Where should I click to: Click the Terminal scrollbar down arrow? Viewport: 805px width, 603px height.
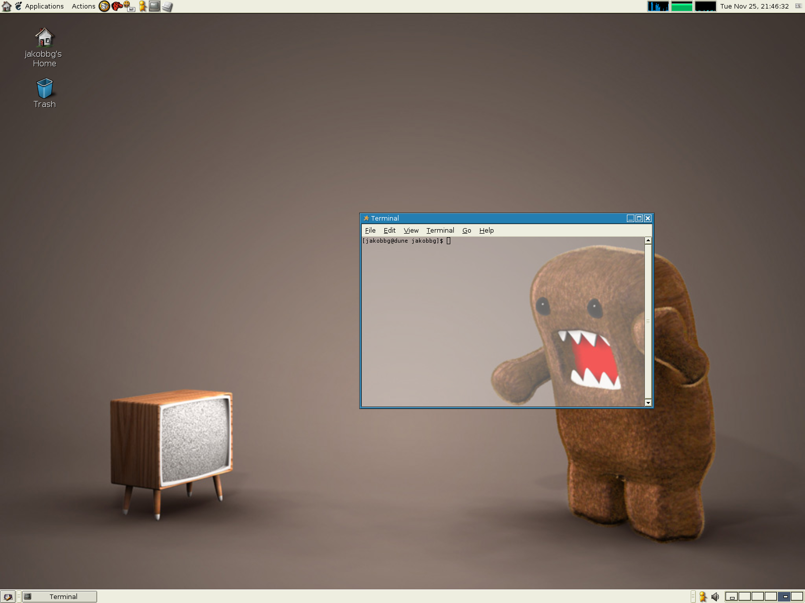click(648, 403)
